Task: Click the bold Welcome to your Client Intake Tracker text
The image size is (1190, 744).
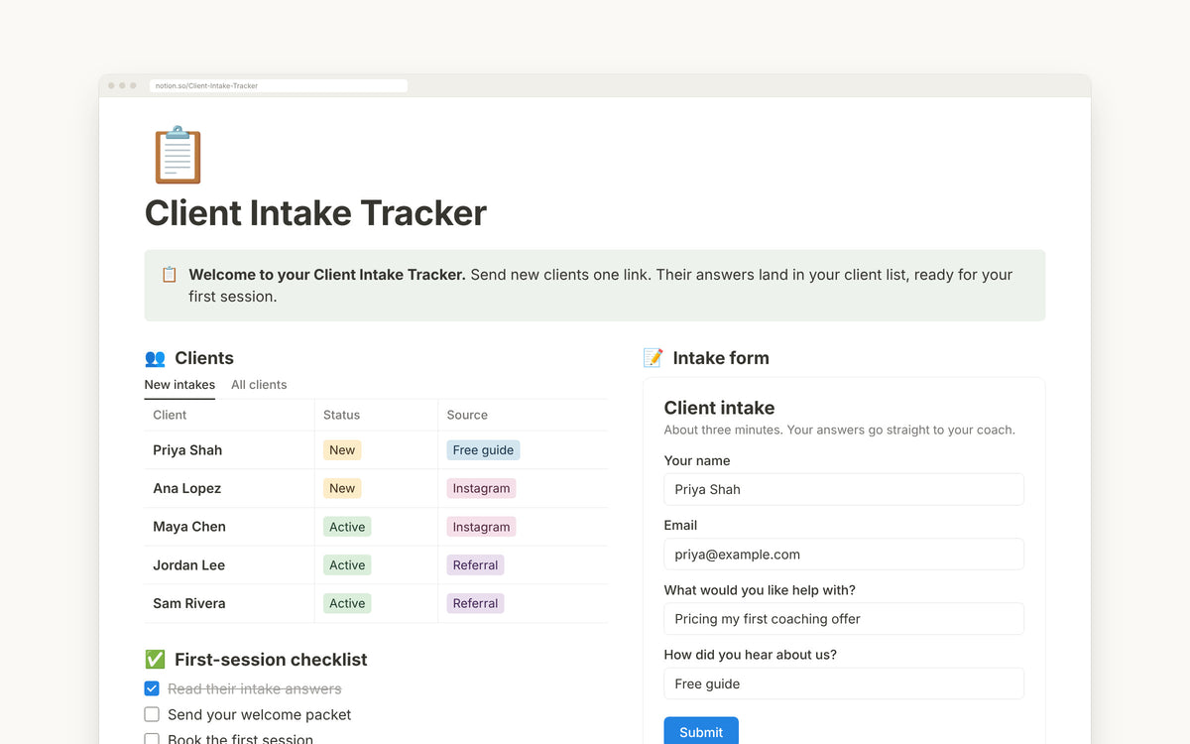Action: 327,275
